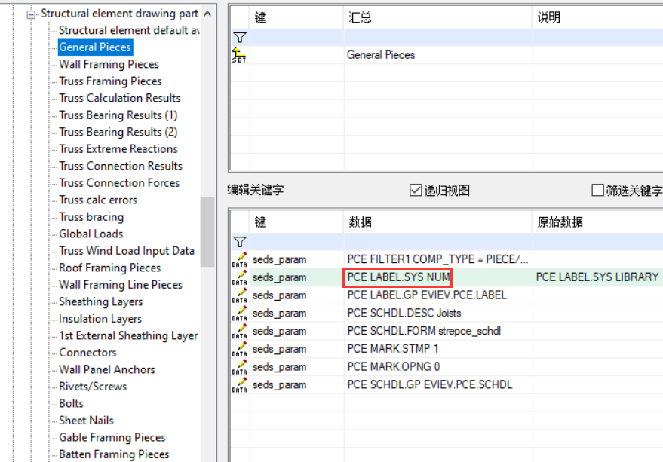Select Bolts tree item
663x462 pixels.
pyautogui.click(x=71, y=403)
